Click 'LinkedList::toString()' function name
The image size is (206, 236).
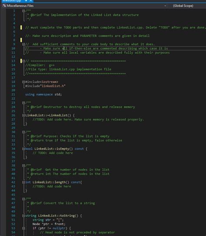tap(58, 216)
